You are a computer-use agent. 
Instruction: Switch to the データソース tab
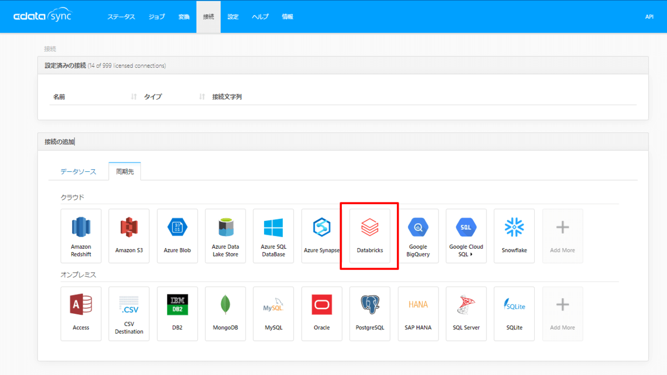78,171
